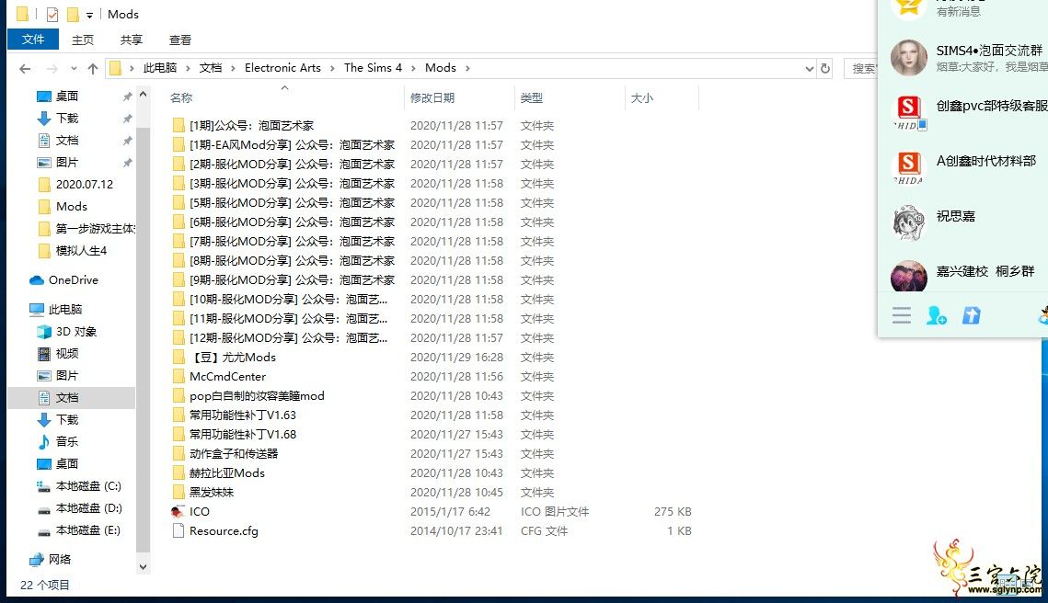Select 3D 对象 in navigation pane
Viewport: 1048px width, 603px height.
[75, 331]
